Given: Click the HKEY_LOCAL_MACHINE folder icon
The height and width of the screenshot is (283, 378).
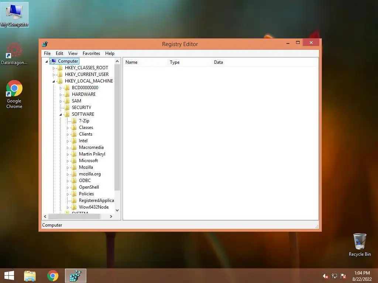Looking at the screenshot, I should click(x=60, y=81).
